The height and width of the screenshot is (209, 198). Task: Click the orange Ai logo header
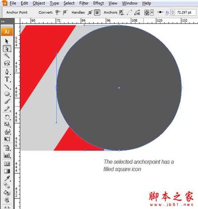point(7,32)
